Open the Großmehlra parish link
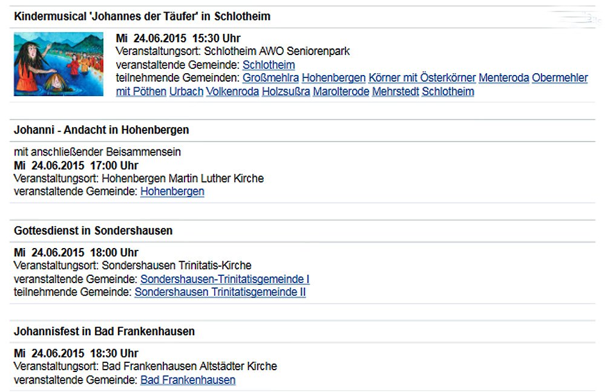Screen dimensions: 605x392 point(270,78)
